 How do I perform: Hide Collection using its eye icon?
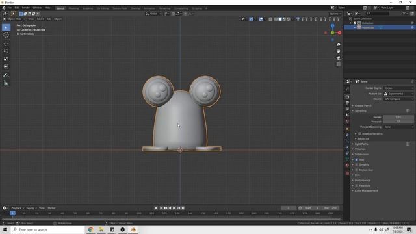coord(412,23)
